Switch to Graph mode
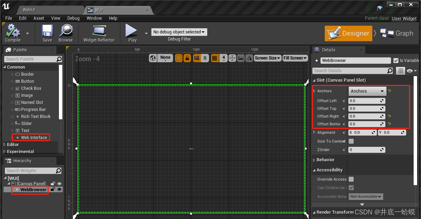 [397, 33]
